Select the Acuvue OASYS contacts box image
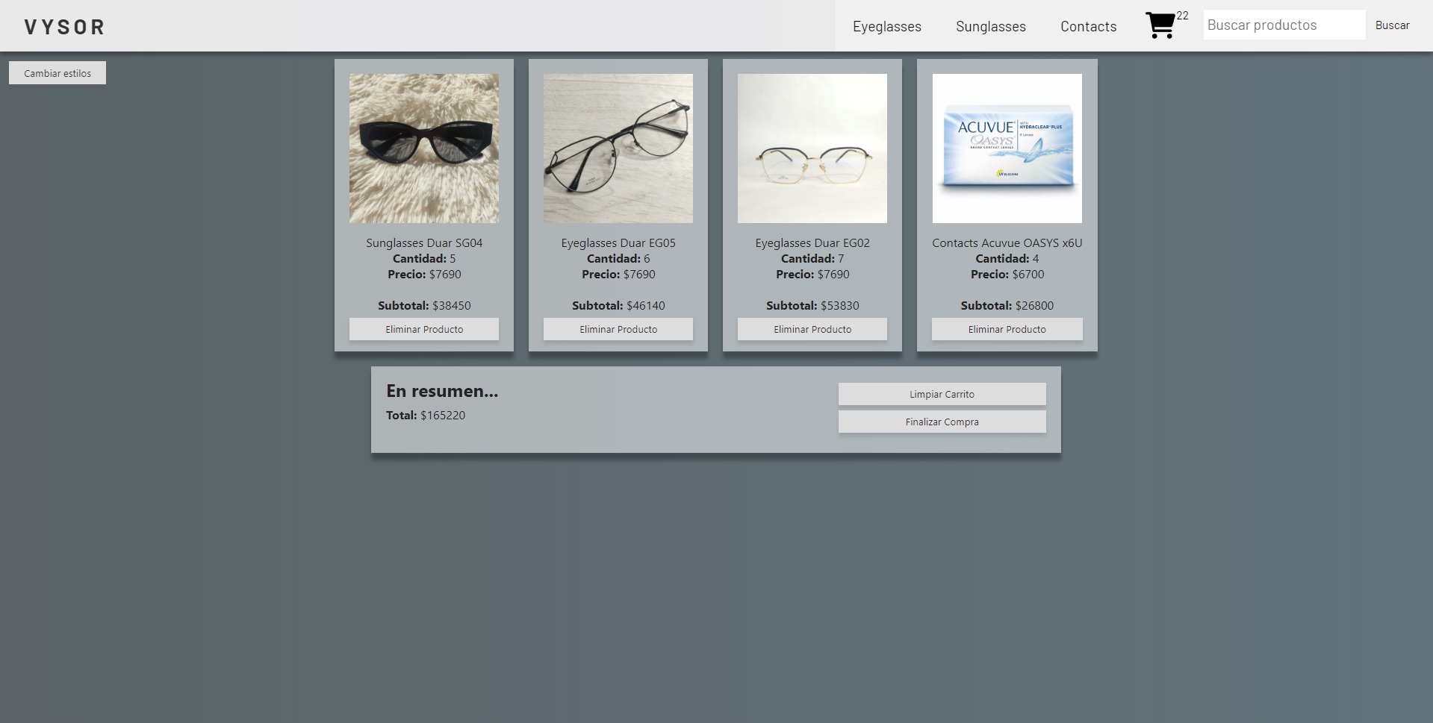This screenshot has height=723, width=1433. click(1007, 148)
